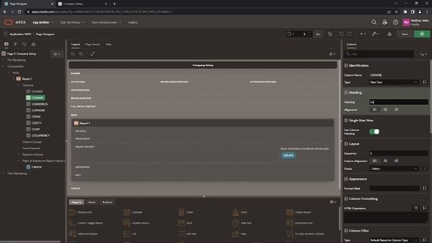
Task: Expand the layout pane to full size
Action: 92,54
